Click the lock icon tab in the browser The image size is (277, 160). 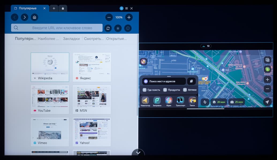63,8
